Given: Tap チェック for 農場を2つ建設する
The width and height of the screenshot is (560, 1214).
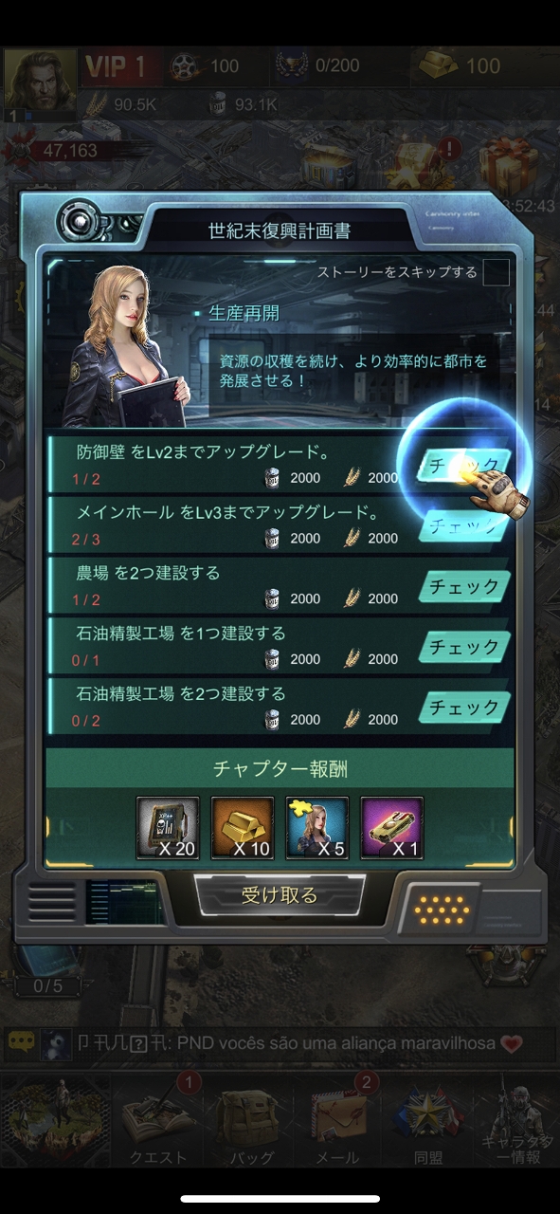Looking at the screenshot, I should pyautogui.click(x=464, y=586).
